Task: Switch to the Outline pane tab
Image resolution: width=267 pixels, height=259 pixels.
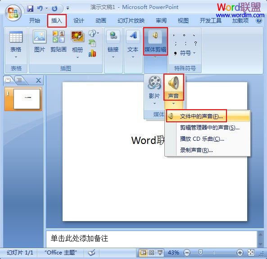Action: [x=19, y=80]
